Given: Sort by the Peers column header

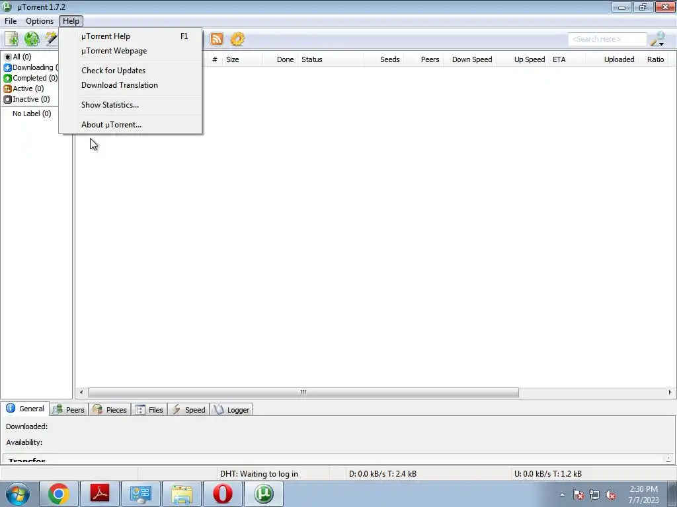Looking at the screenshot, I should (x=424, y=59).
